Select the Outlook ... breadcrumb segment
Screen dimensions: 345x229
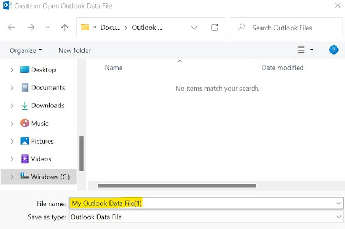click(x=147, y=28)
